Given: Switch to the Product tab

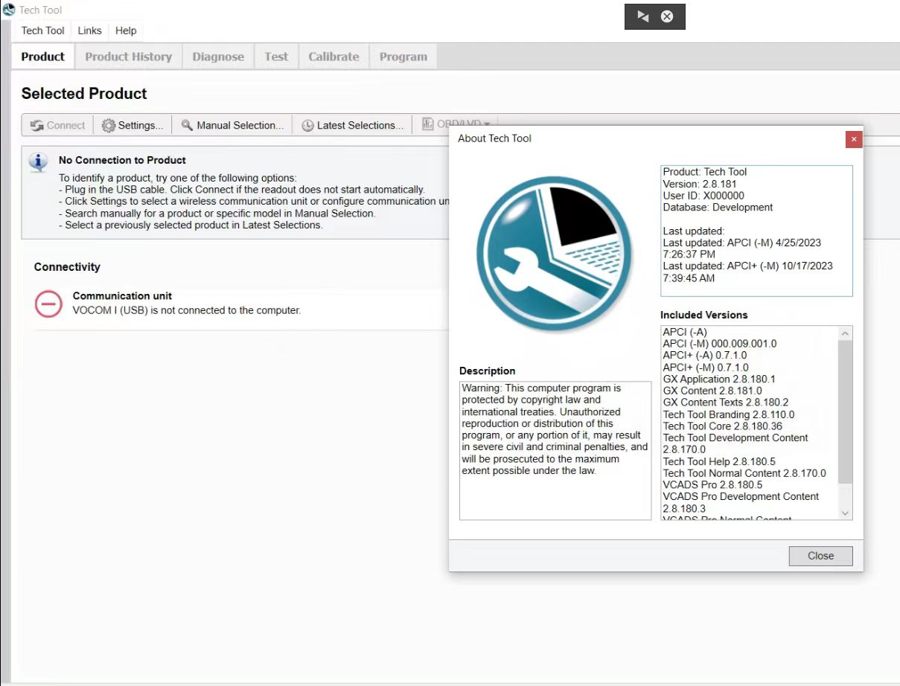Looking at the screenshot, I should [x=43, y=57].
